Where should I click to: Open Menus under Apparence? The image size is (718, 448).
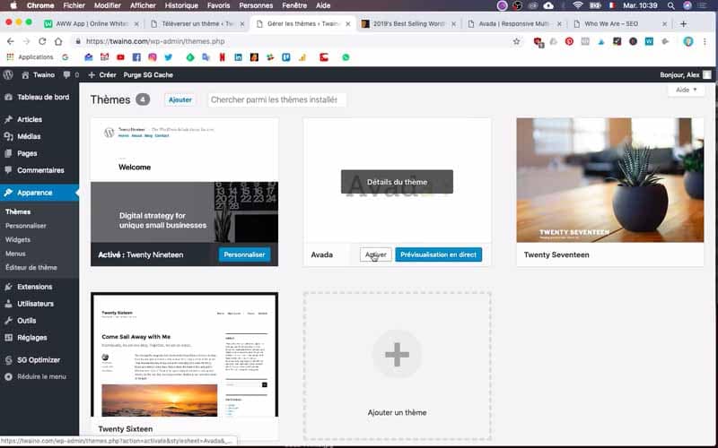[15, 254]
